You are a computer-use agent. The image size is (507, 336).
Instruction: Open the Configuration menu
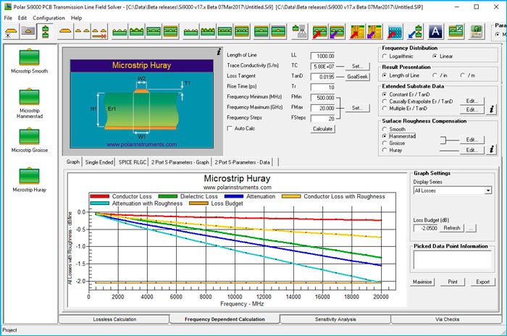[49, 18]
